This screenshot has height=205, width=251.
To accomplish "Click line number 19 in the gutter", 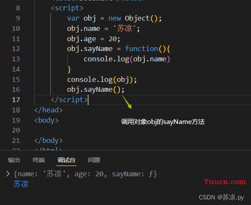I will (16, 121).
